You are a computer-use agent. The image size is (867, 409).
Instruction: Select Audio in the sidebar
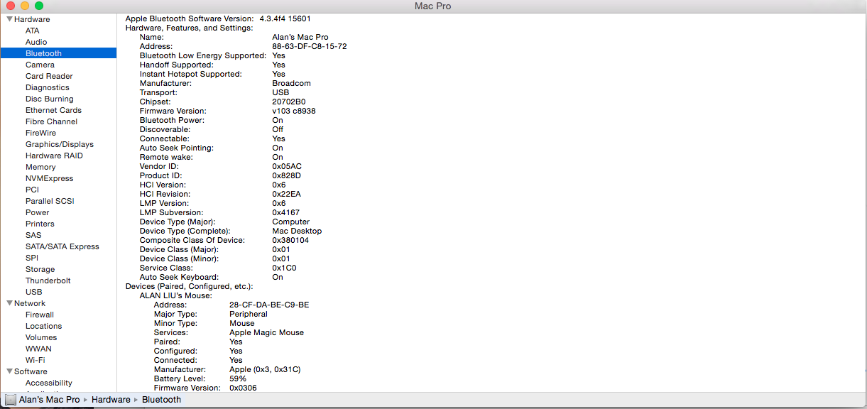tap(36, 42)
